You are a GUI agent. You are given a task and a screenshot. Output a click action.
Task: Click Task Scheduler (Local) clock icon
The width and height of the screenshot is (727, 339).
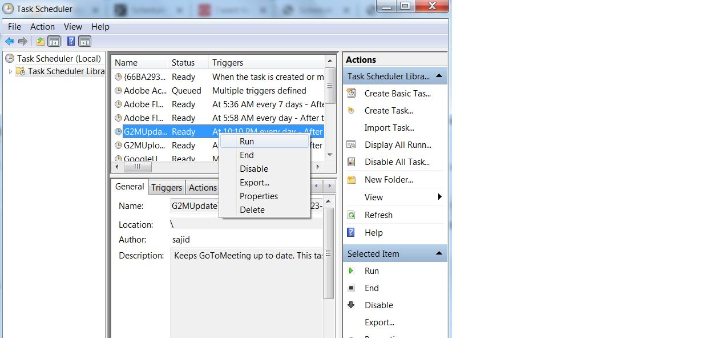[10, 58]
